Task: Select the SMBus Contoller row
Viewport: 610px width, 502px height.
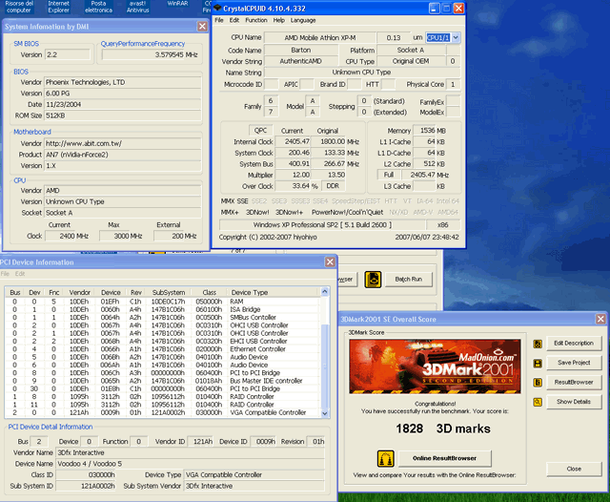Action: coord(163,318)
